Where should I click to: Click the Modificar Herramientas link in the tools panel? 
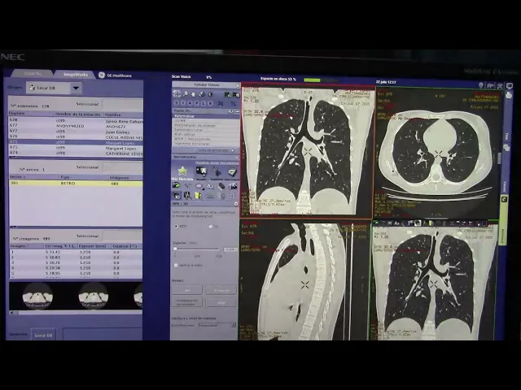point(217,162)
